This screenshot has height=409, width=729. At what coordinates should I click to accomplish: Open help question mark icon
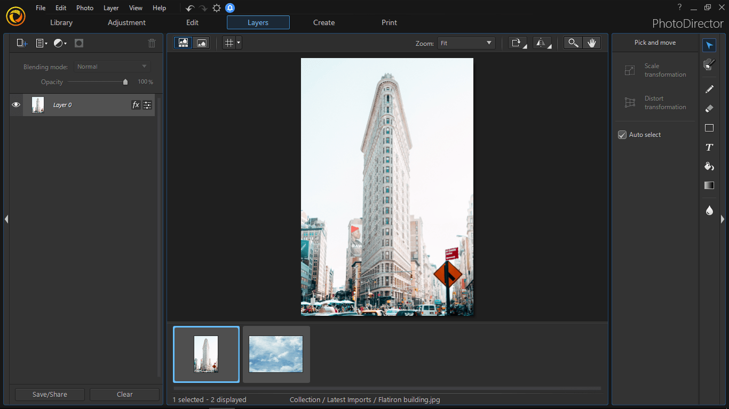(x=679, y=7)
